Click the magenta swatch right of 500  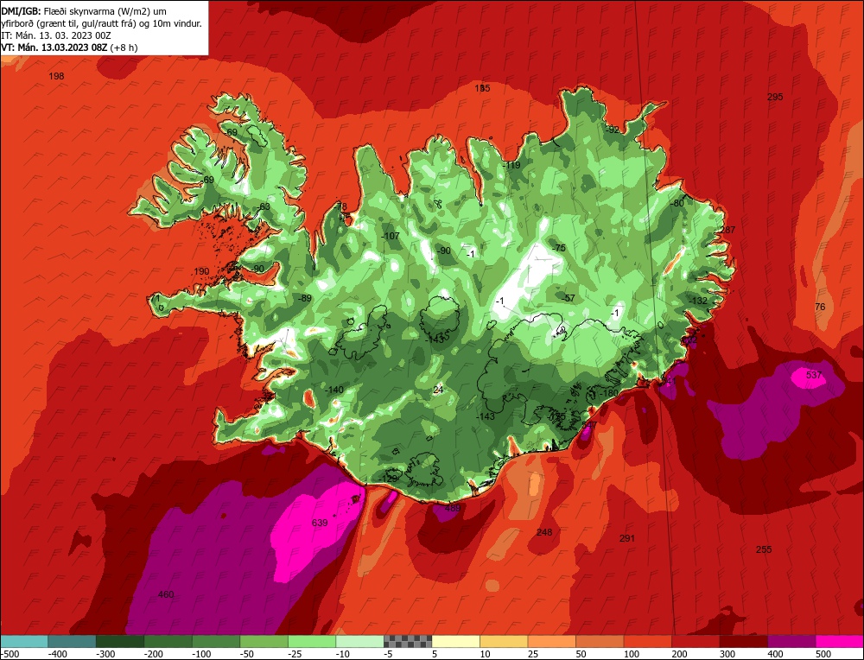[x=839, y=641]
